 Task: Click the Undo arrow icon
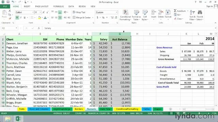(x=13, y=2)
